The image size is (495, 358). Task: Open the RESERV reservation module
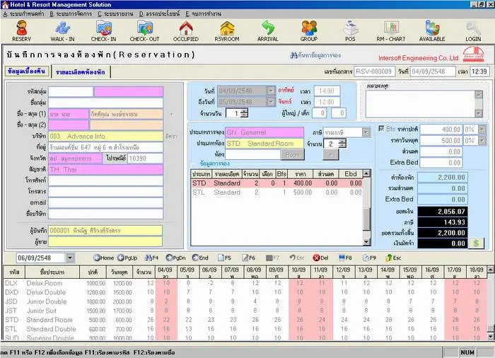pos(21,30)
